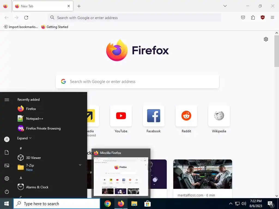Open the Save to Pocket icon
Screen dimensions: 279x209
(x=243, y=17)
